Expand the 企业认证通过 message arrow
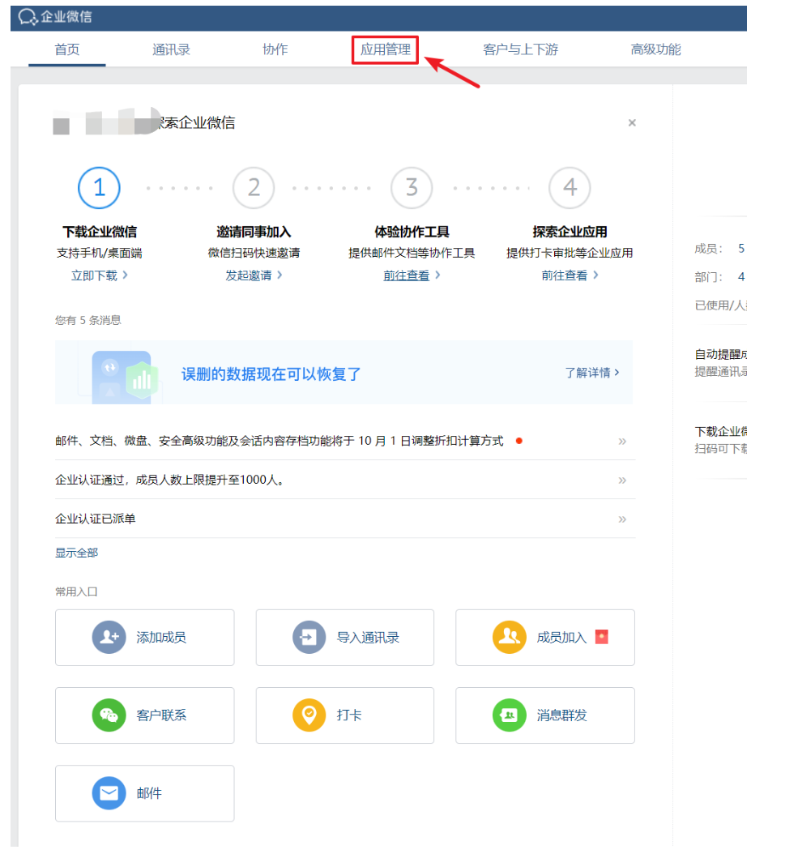Viewport: 798px width, 854px height. click(x=622, y=480)
